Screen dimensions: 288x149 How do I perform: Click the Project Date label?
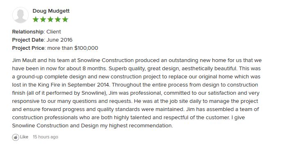[28, 40]
